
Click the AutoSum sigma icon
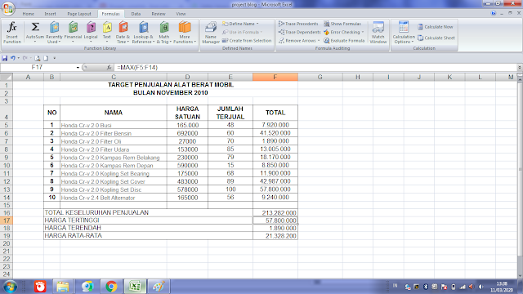(x=35, y=27)
